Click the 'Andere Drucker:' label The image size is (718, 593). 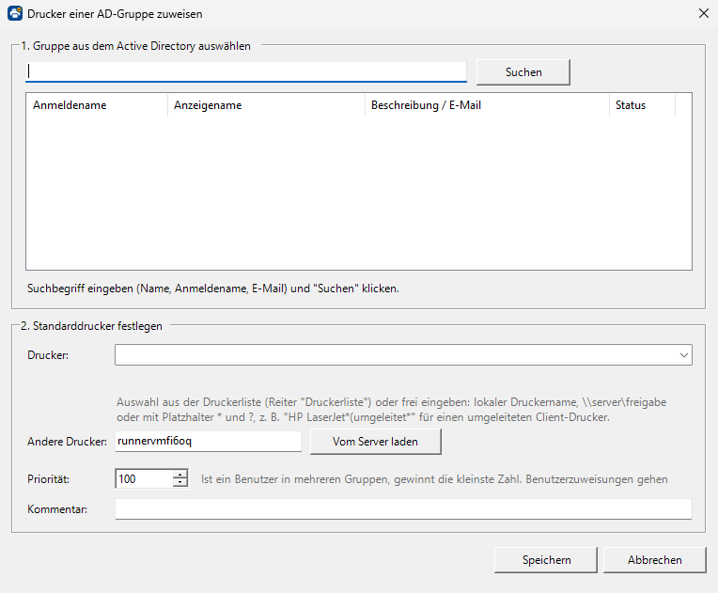pos(67,442)
